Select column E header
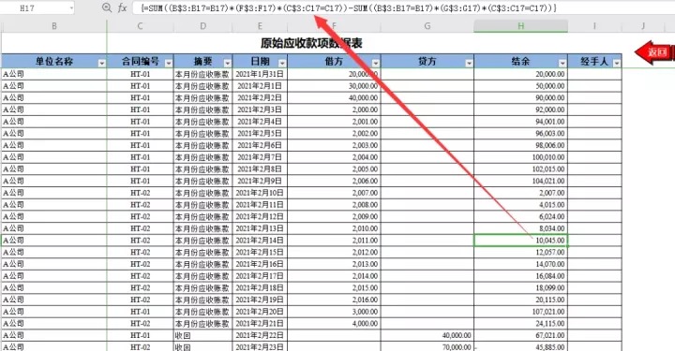This screenshot has width=675, height=351. tap(260, 26)
